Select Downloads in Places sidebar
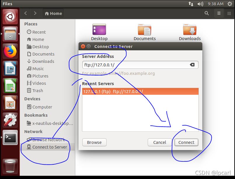The height and width of the screenshot is (179, 235). (47, 61)
